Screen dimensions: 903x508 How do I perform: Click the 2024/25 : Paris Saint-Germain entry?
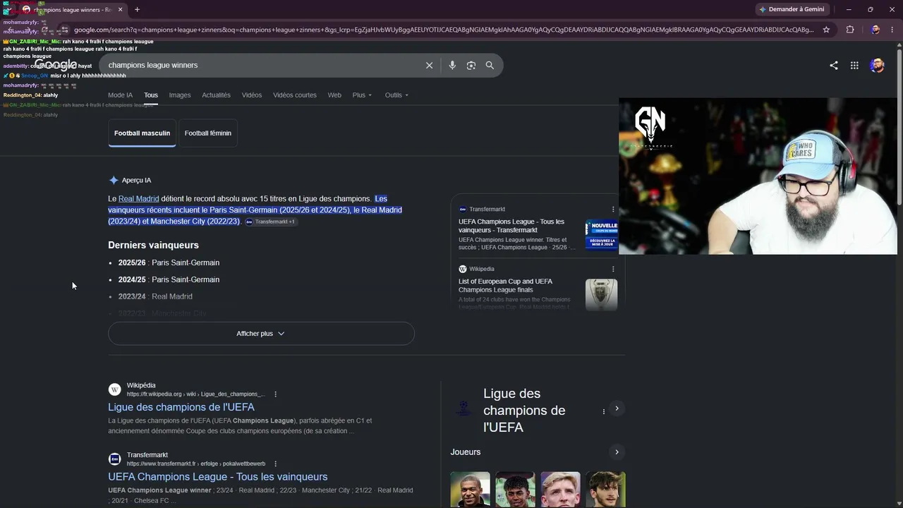169,279
